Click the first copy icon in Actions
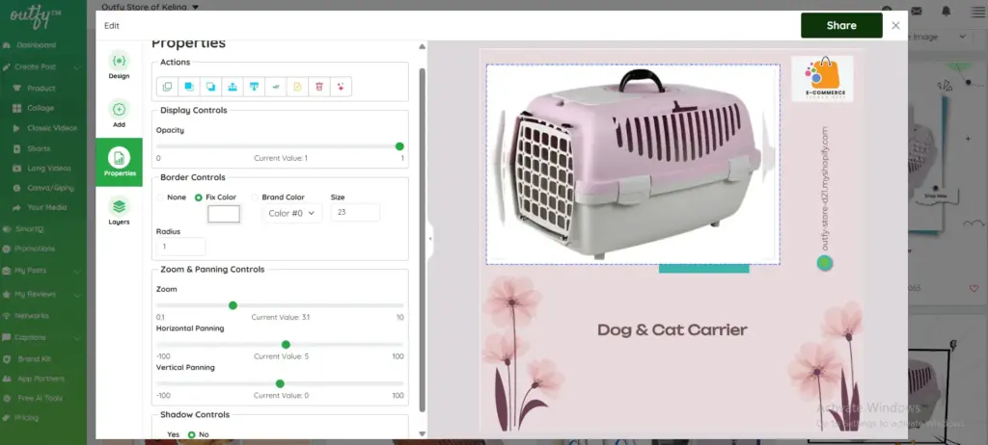 (167, 87)
